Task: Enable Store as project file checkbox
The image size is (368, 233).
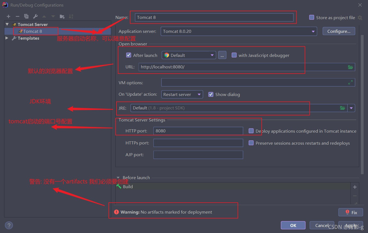Action: pyautogui.click(x=312, y=17)
